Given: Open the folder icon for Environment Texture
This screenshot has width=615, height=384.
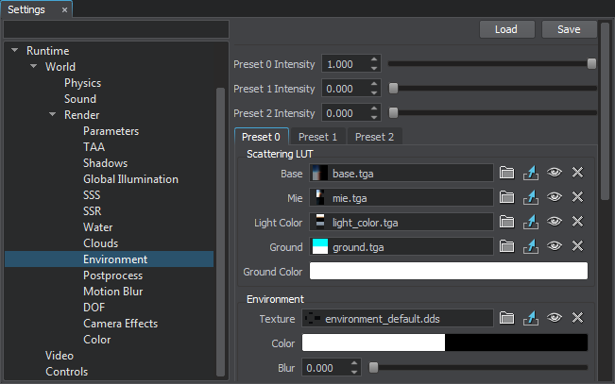Looking at the screenshot, I should pyautogui.click(x=506, y=318).
